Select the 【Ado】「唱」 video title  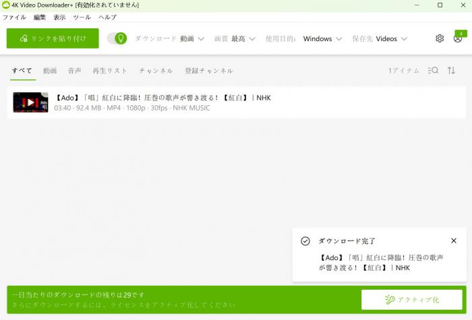(x=163, y=98)
